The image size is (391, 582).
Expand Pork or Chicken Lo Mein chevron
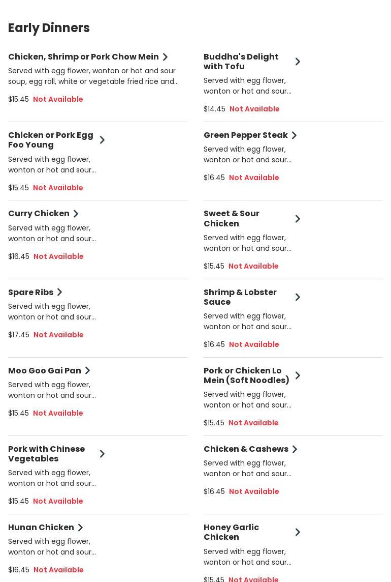pyautogui.click(x=298, y=375)
